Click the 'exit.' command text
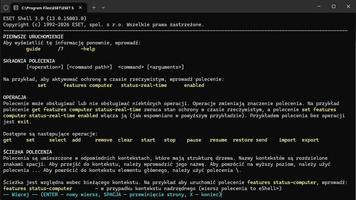The height and width of the screenshot is (200, 356). click(25, 122)
